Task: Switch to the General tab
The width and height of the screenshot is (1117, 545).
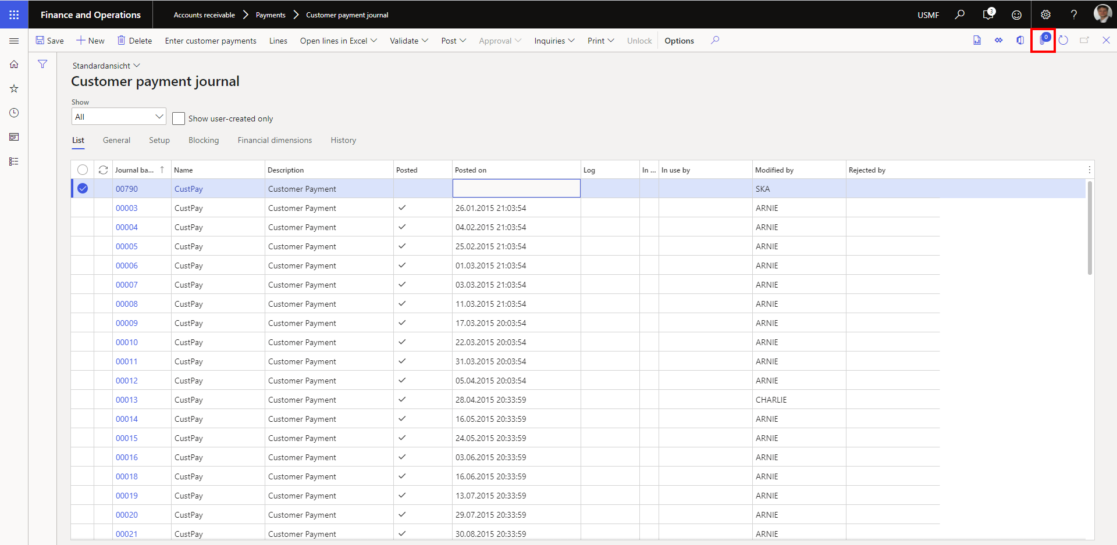Action: click(116, 140)
